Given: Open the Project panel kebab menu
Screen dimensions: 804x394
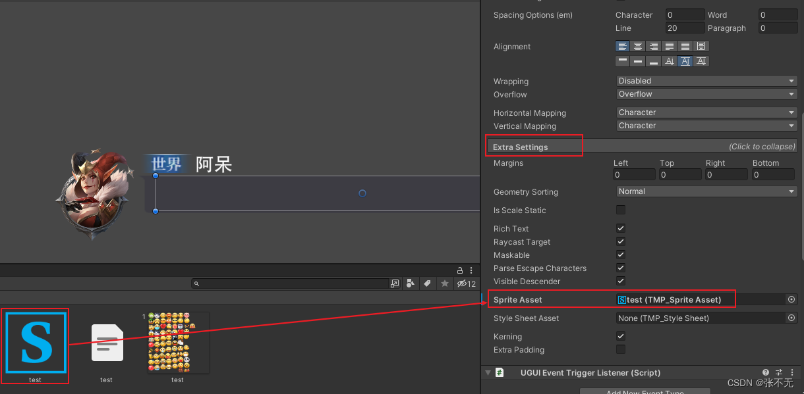Looking at the screenshot, I should (471, 270).
